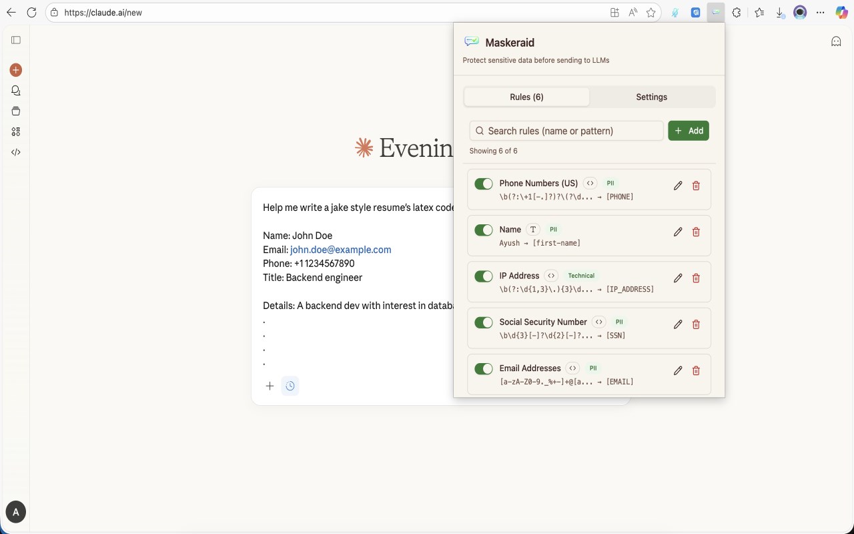Open the split screen browser icon
Image resolution: width=854 pixels, height=534 pixels.
(x=614, y=12)
